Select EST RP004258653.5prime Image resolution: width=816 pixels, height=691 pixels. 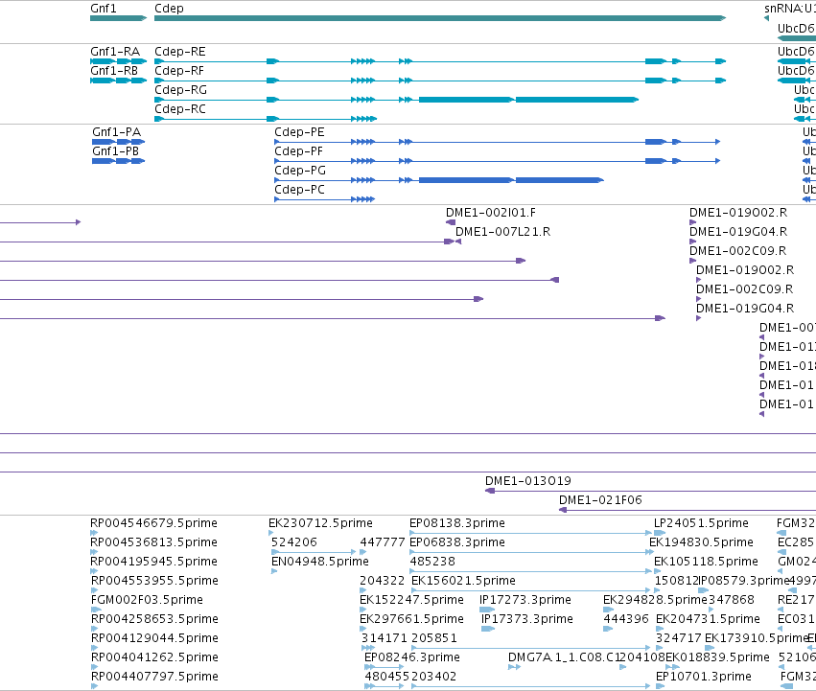coord(154,619)
